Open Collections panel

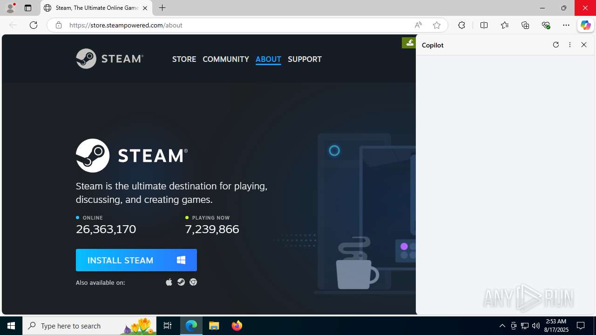coord(525,25)
